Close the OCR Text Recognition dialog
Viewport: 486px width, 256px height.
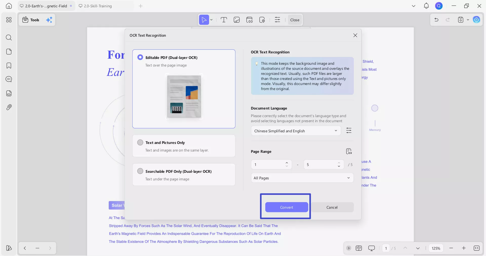[x=355, y=35]
